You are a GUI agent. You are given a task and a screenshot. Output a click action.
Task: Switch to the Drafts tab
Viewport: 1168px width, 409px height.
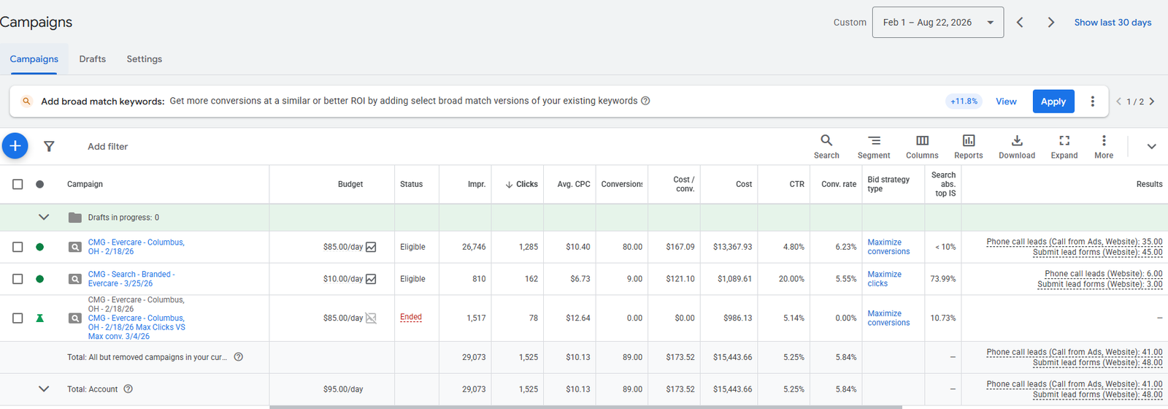[93, 59]
